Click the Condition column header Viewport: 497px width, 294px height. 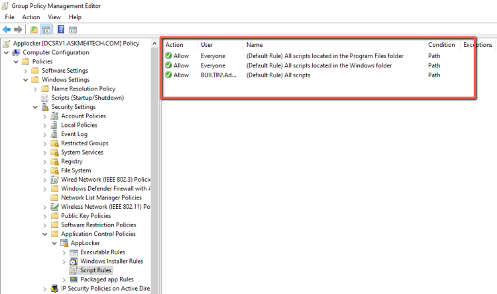441,45
